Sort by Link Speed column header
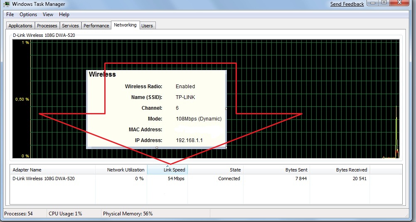Viewport: 416px width, 222px height. [x=167, y=170]
